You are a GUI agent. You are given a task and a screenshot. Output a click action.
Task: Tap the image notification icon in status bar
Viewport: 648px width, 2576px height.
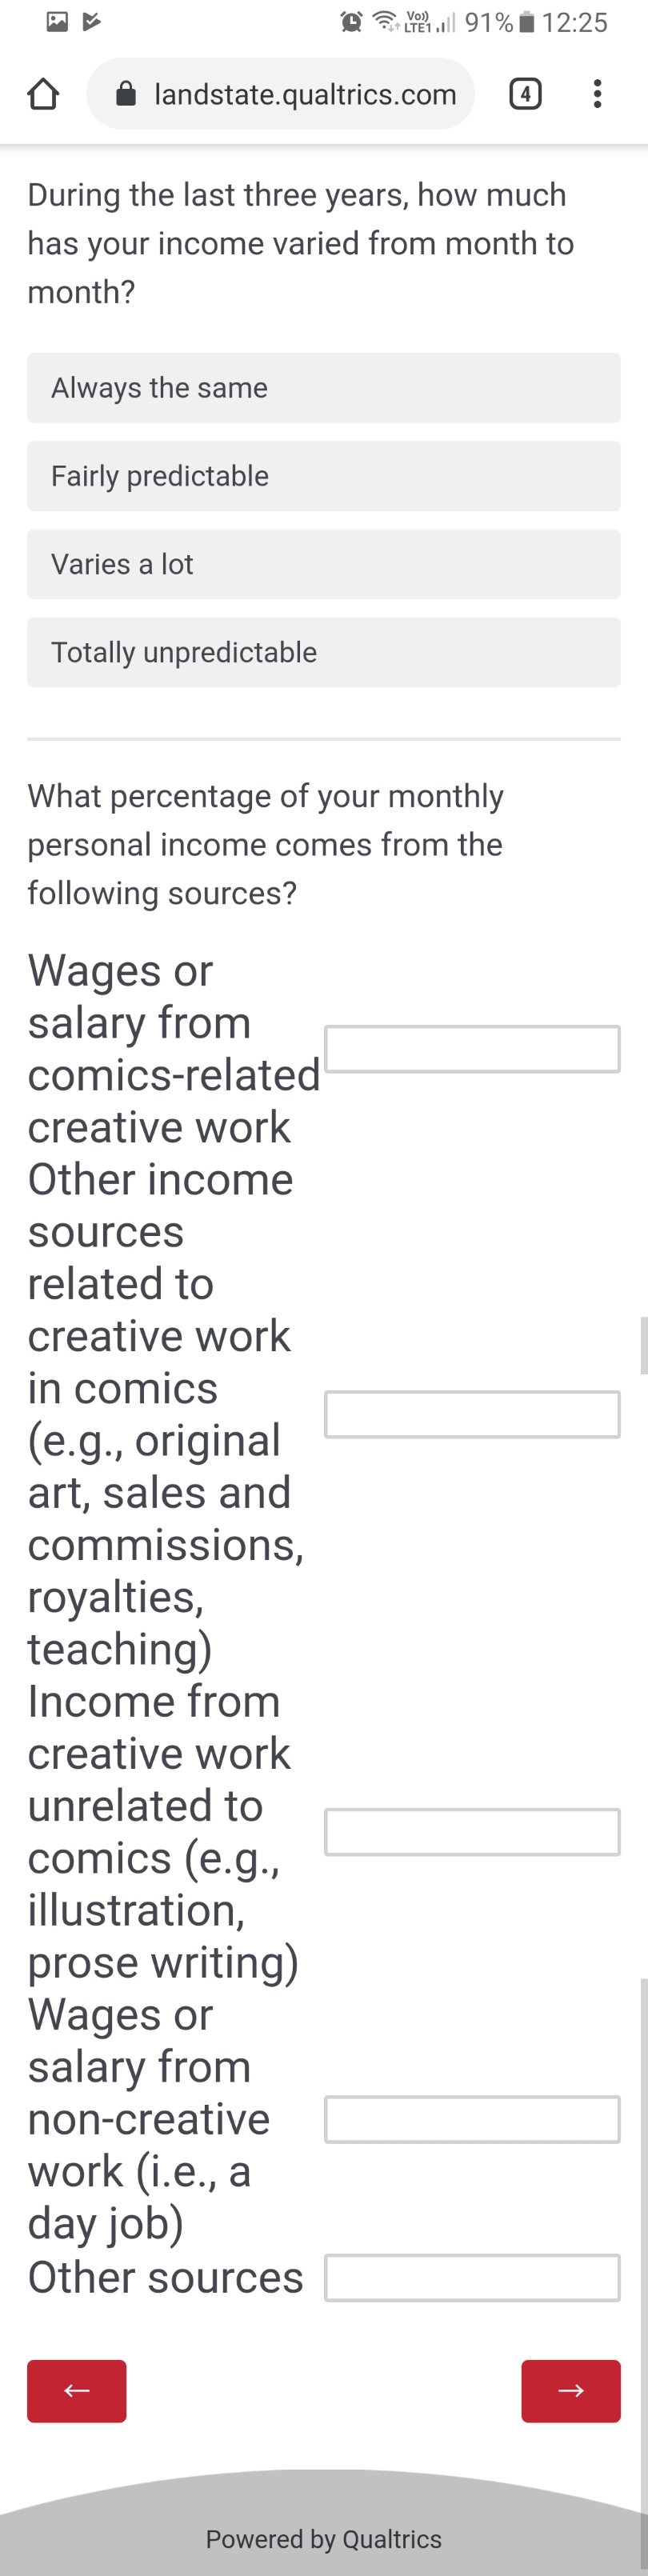click(58, 21)
